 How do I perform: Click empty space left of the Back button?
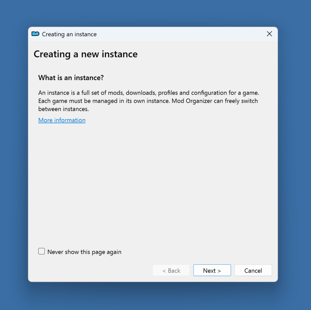(91, 270)
